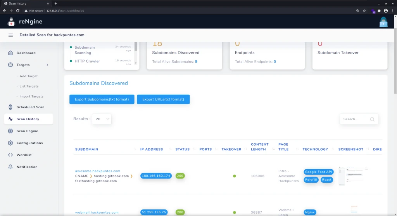Click the Targets crosshair icon
This screenshot has width=397, height=216.
pyautogui.click(x=10, y=65)
